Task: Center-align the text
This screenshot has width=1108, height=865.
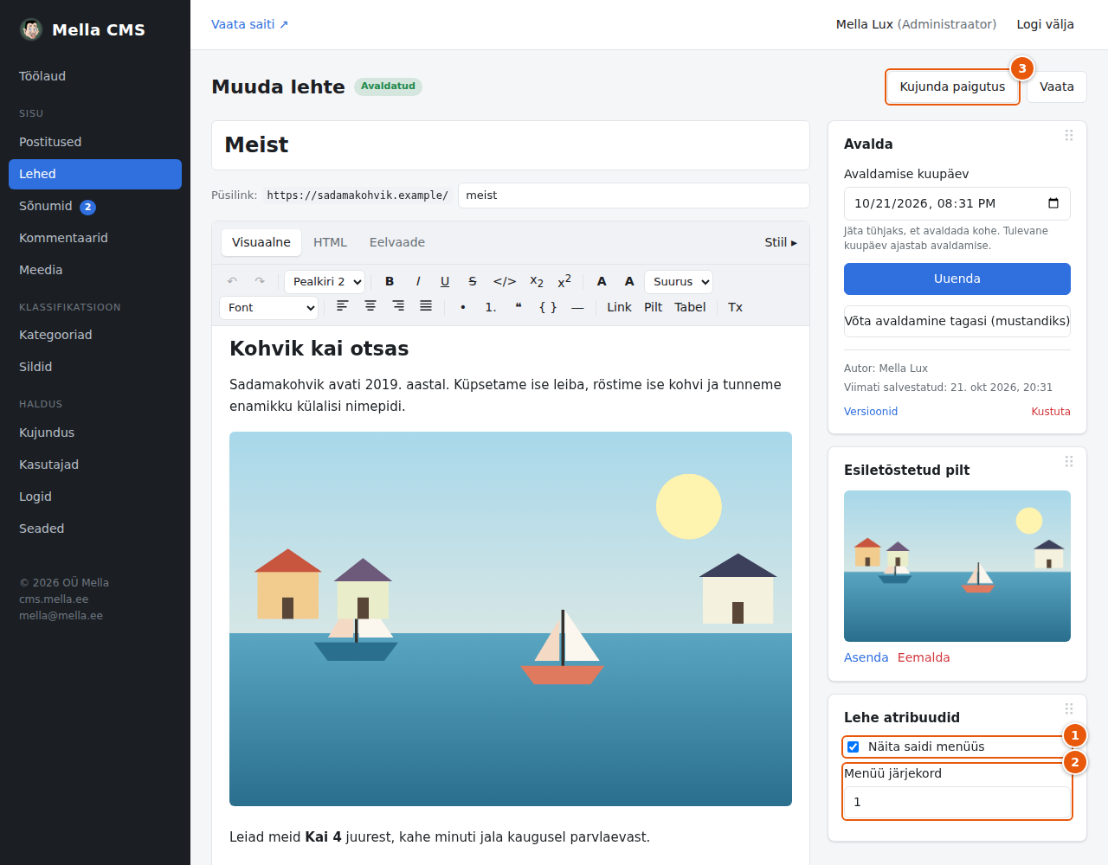Action: 370,307
